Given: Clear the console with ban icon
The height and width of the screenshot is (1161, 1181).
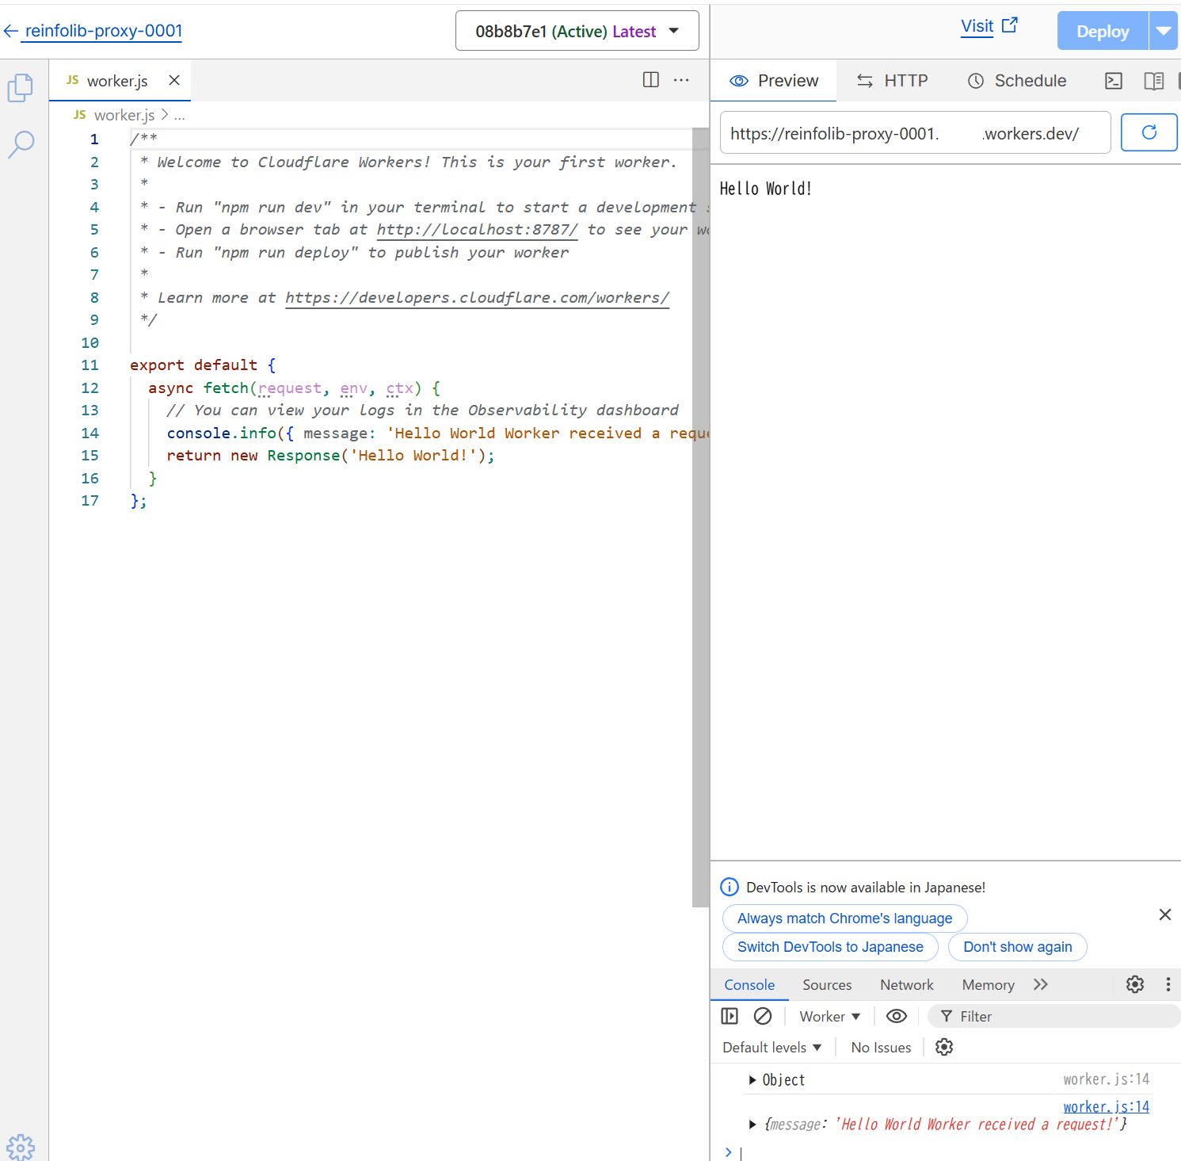Looking at the screenshot, I should (x=763, y=1016).
